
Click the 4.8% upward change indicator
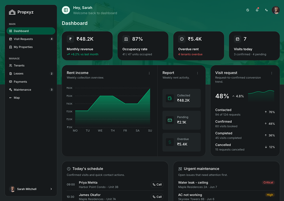click(x=238, y=96)
